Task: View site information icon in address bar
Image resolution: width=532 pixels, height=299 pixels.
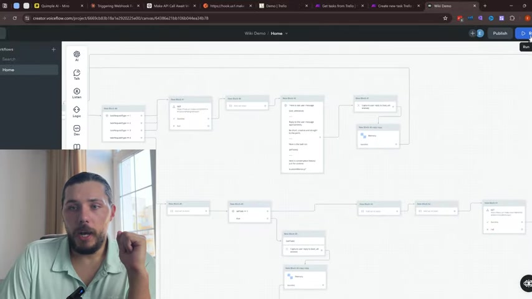Action: click(x=27, y=18)
